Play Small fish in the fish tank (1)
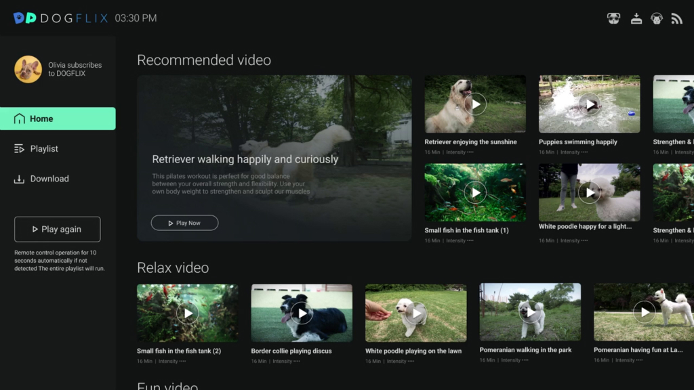694x390 pixels. [475, 193]
